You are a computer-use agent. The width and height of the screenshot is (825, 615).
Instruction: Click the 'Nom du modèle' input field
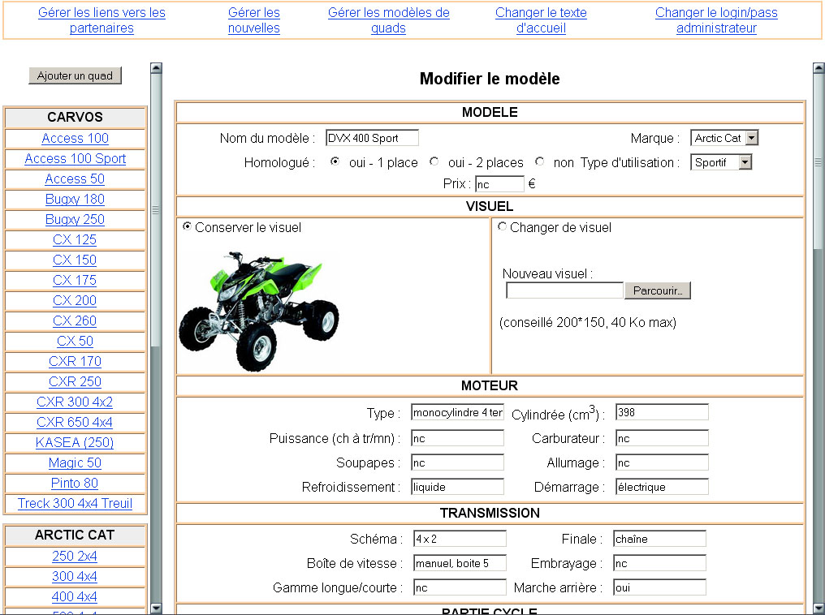coord(372,138)
